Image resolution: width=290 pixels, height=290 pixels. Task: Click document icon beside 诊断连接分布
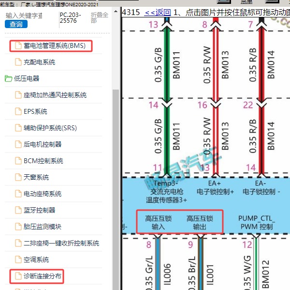18,276
